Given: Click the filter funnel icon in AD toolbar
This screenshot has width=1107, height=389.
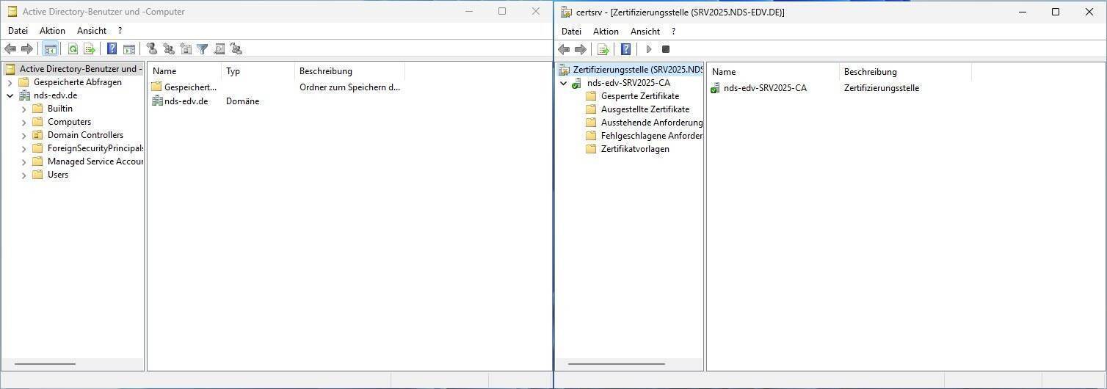Looking at the screenshot, I should tap(203, 49).
